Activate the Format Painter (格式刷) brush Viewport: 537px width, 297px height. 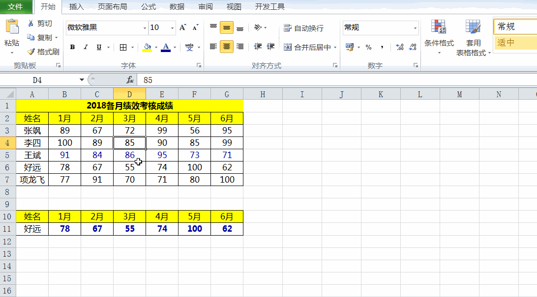tap(31, 52)
